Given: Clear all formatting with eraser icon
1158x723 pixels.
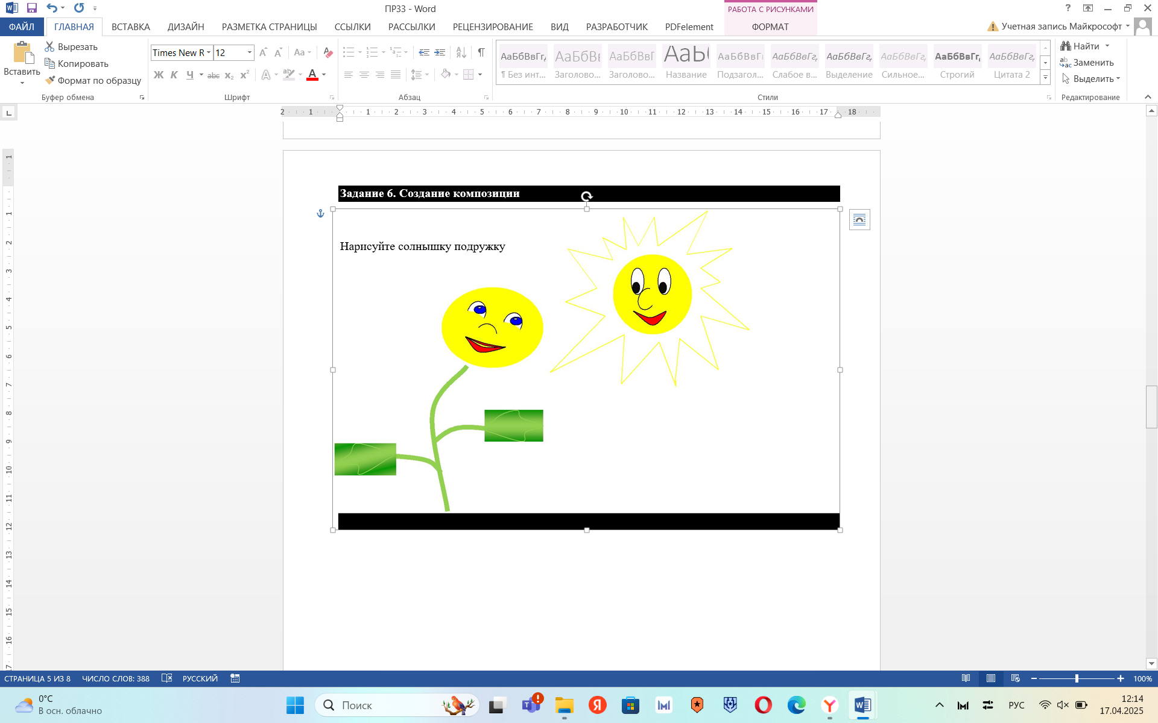Looking at the screenshot, I should pos(327,52).
